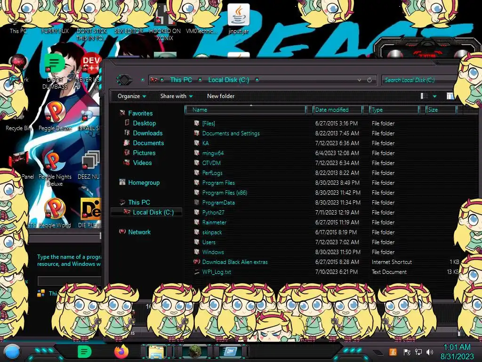Expand the breadcrumb arrow after Local Disk (C:)

(x=257, y=80)
